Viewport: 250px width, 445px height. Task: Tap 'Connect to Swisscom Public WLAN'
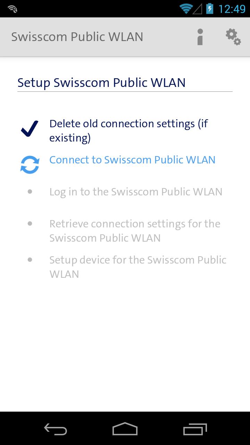point(132,160)
